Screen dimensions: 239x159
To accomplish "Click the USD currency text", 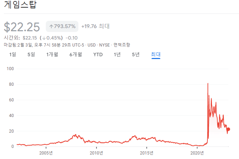I will (92, 45).
